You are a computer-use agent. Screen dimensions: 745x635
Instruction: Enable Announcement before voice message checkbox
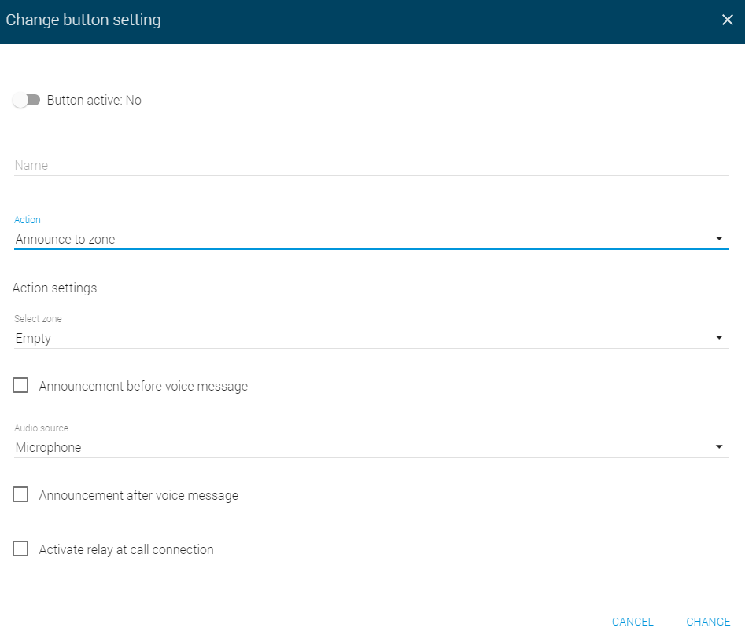(x=20, y=385)
